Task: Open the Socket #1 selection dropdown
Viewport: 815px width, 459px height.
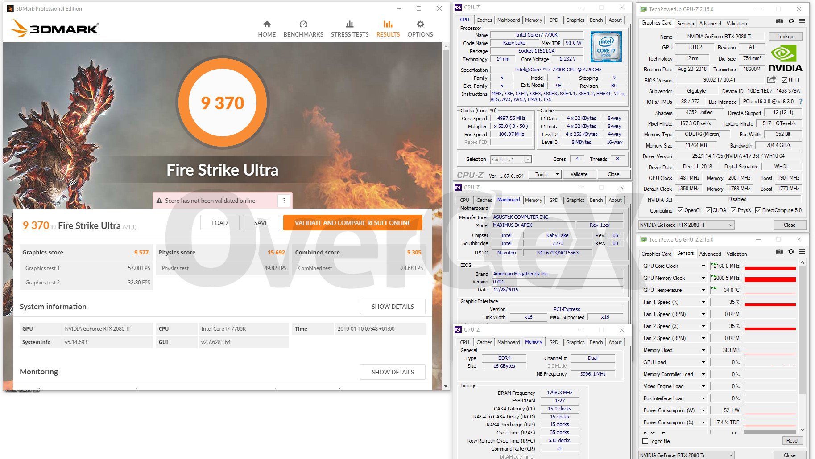Action: pos(528,160)
